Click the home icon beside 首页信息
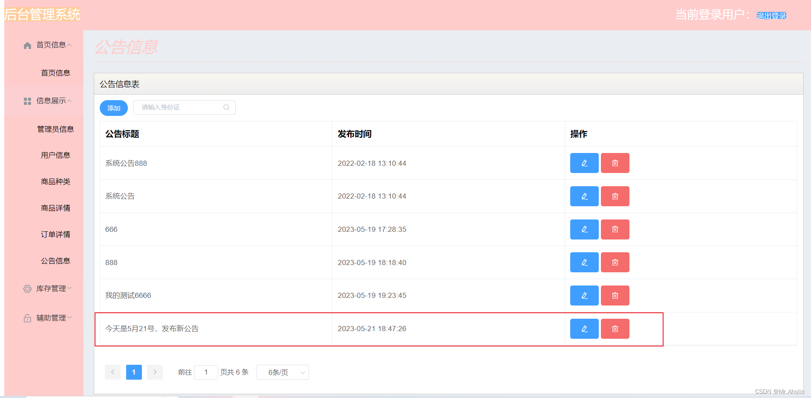811x398 pixels. coord(27,45)
